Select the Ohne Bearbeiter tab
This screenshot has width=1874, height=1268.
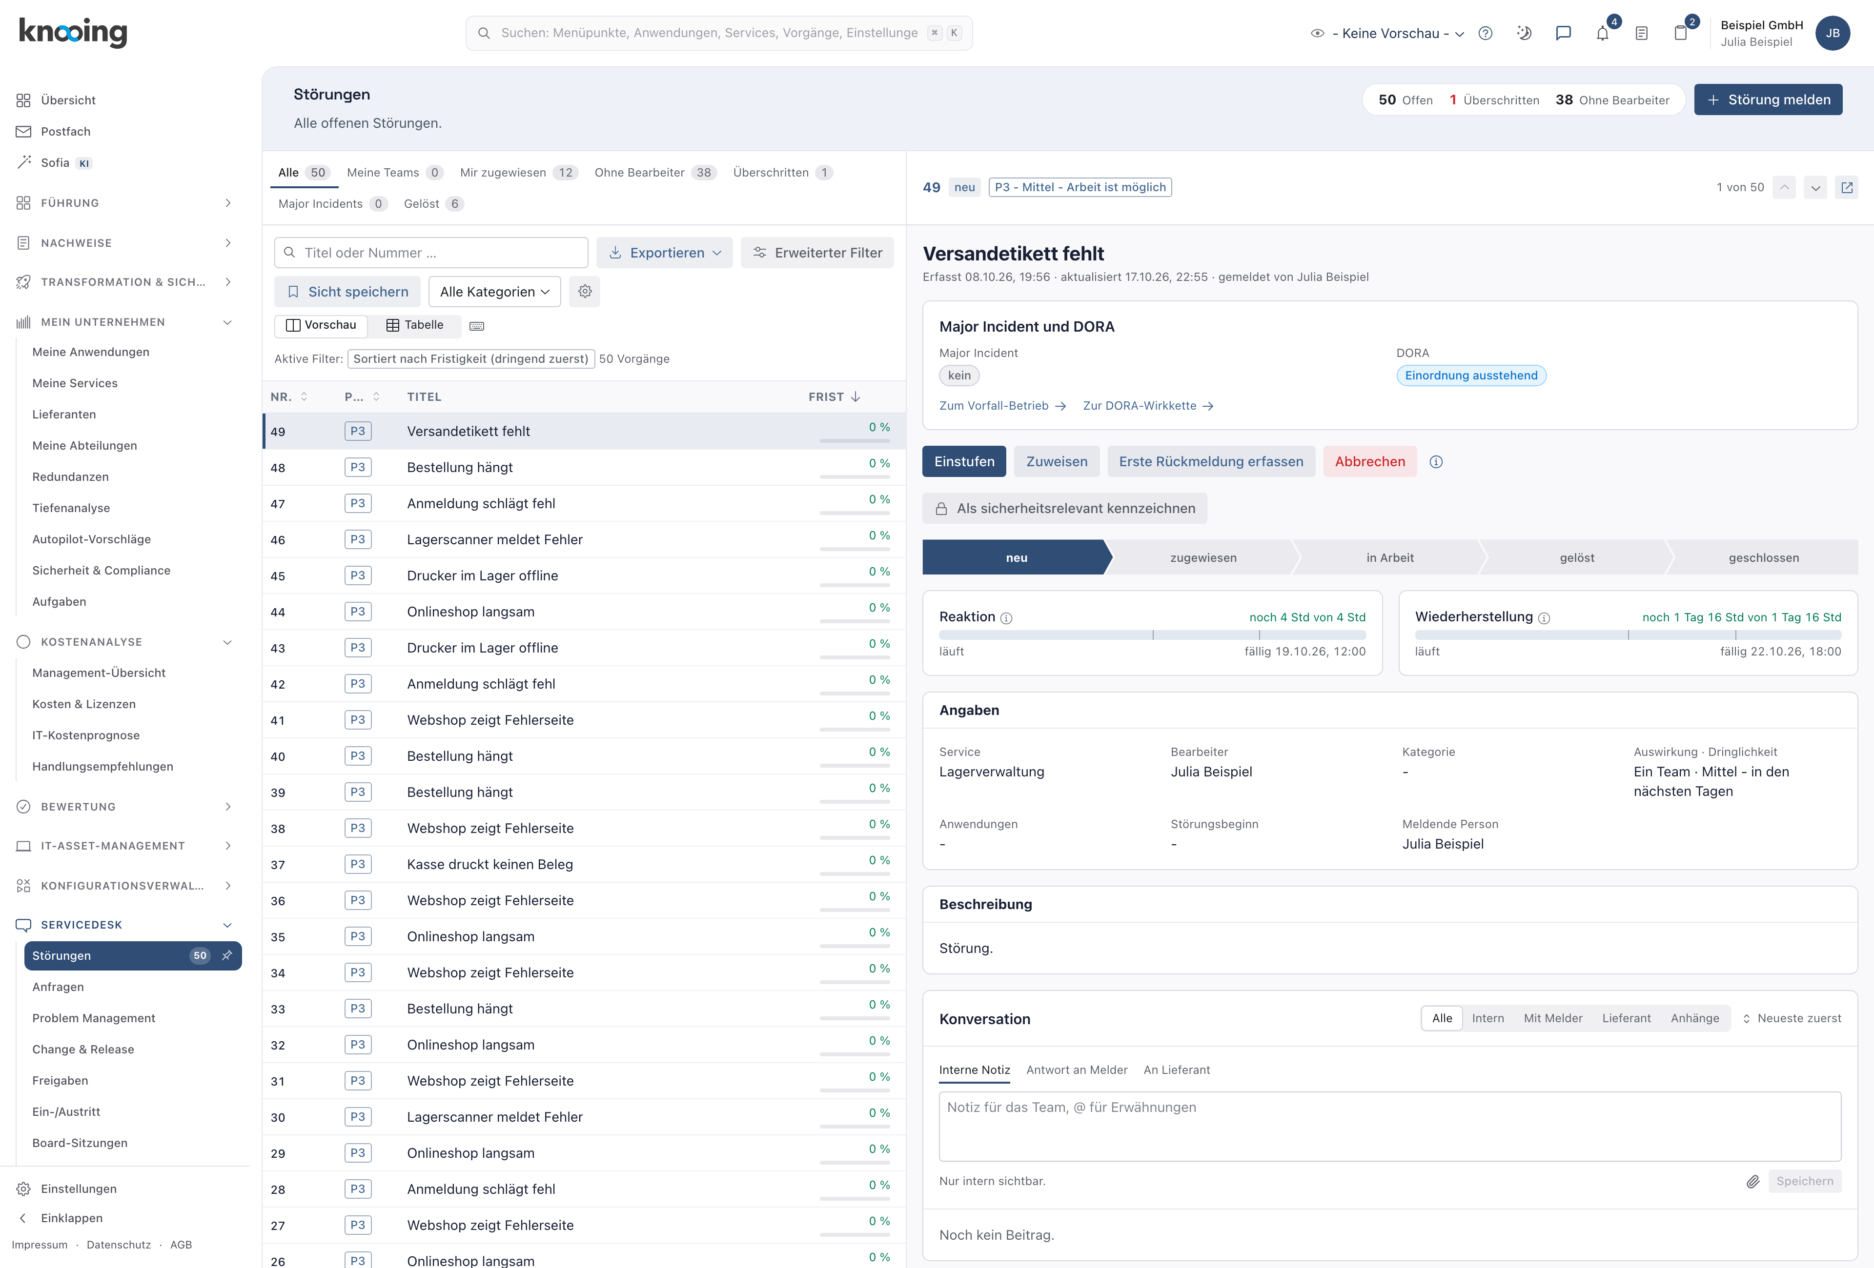click(x=655, y=172)
